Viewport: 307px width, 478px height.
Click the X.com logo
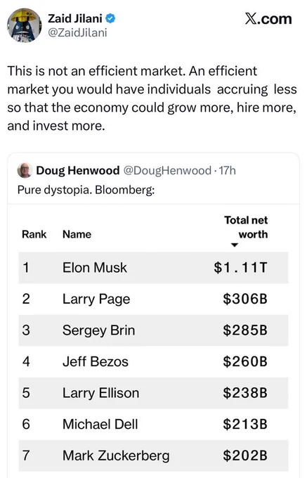(x=268, y=19)
